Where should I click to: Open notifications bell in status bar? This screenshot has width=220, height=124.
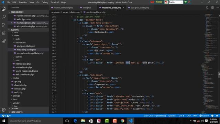pyautogui.click(x=217, y=116)
